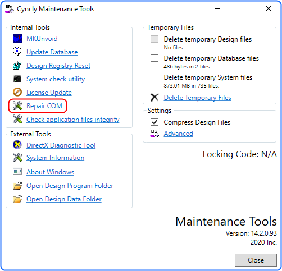
Task: Run Design Registry Reset link
Action: pos(58,66)
